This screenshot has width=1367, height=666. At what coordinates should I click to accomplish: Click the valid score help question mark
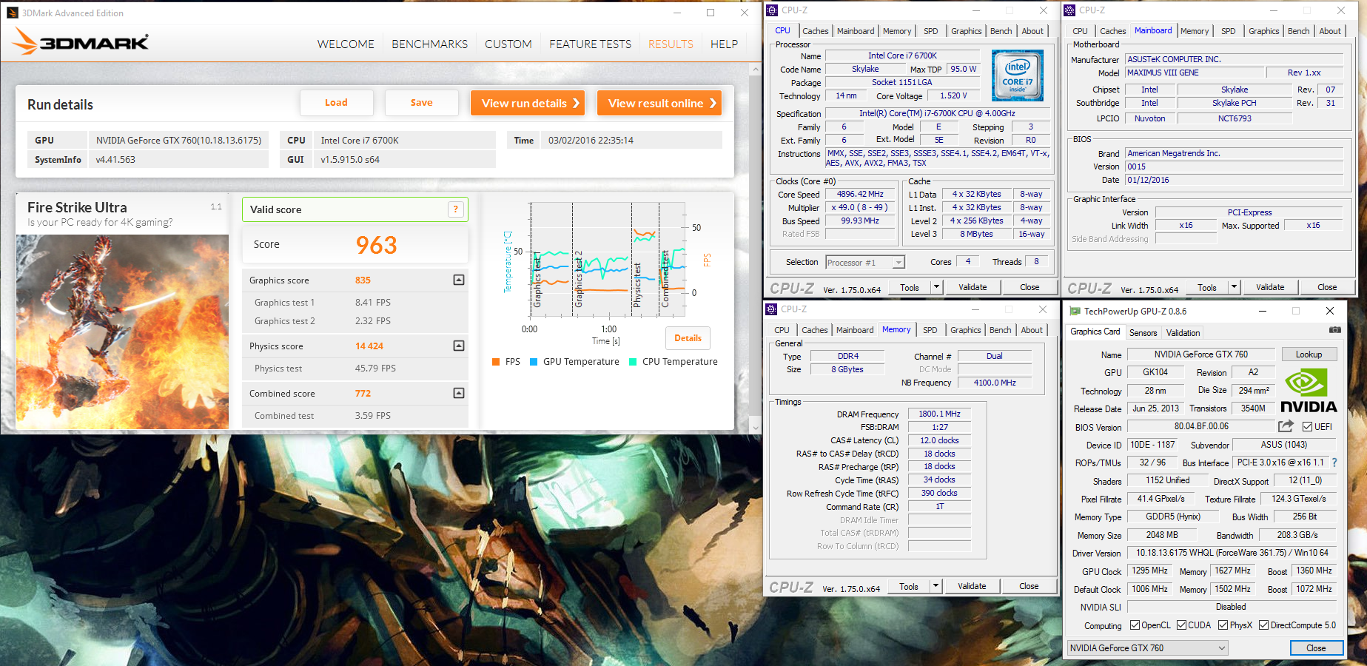(x=456, y=209)
